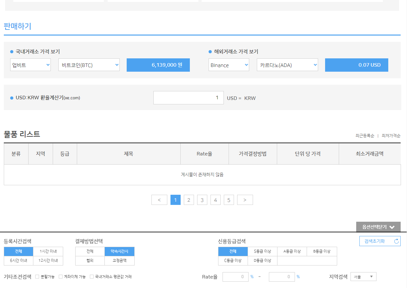Open the 카르다노(ADA) coin dropdown
The image size is (407, 288).
pos(287,65)
